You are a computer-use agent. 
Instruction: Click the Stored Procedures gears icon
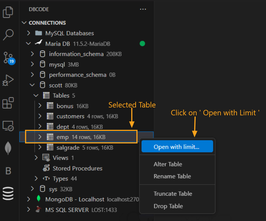tap(46, 168)
